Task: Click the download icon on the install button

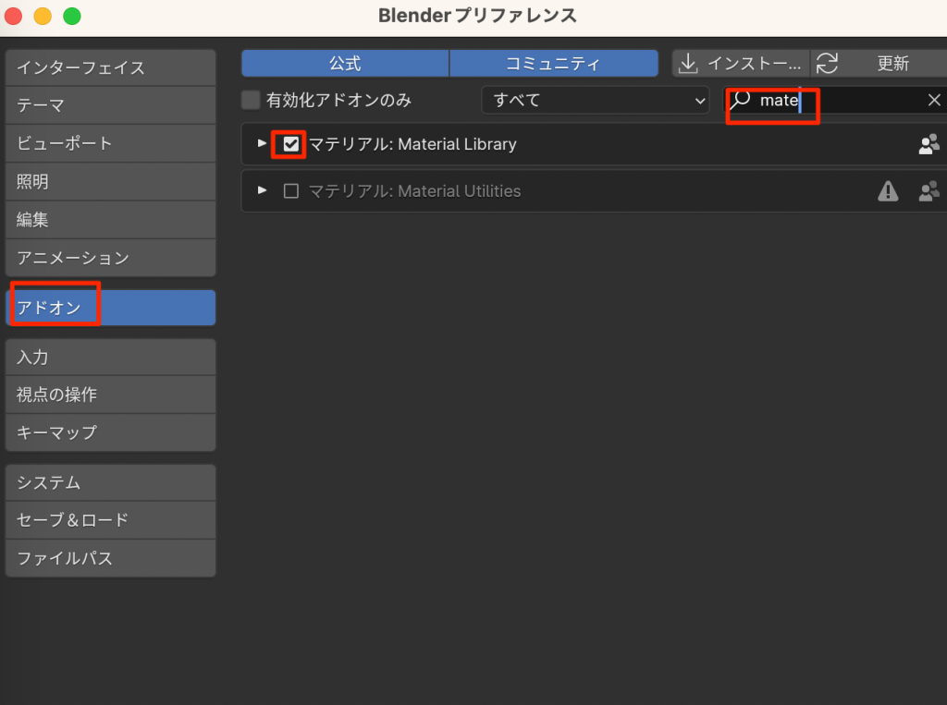Action: tap(688, 64)
